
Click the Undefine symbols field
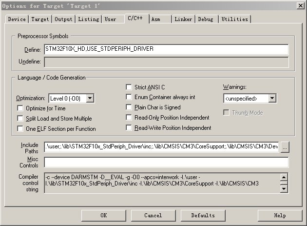tap(166, 62)
